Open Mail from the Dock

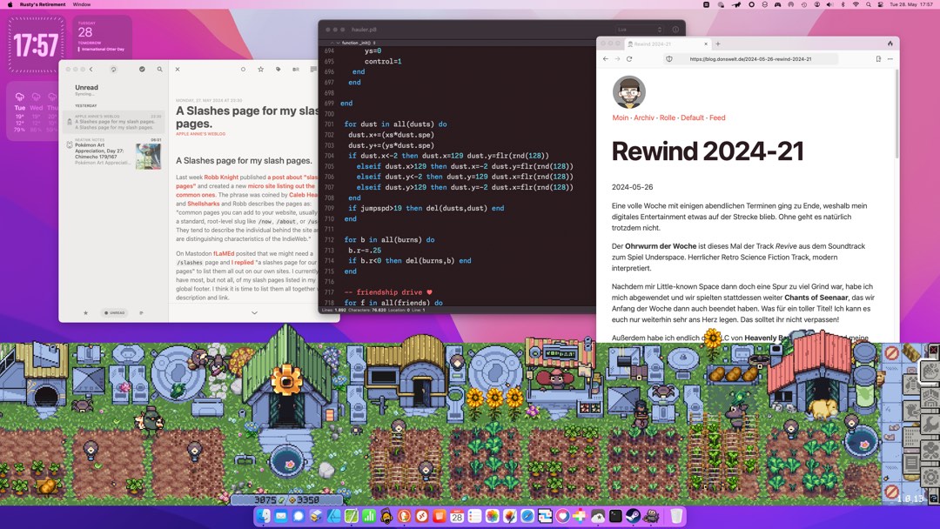(x=280, y=516)
